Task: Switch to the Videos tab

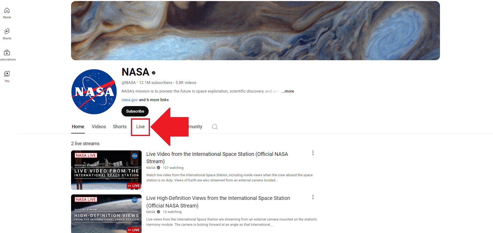Action: click(x=99, y=127)
